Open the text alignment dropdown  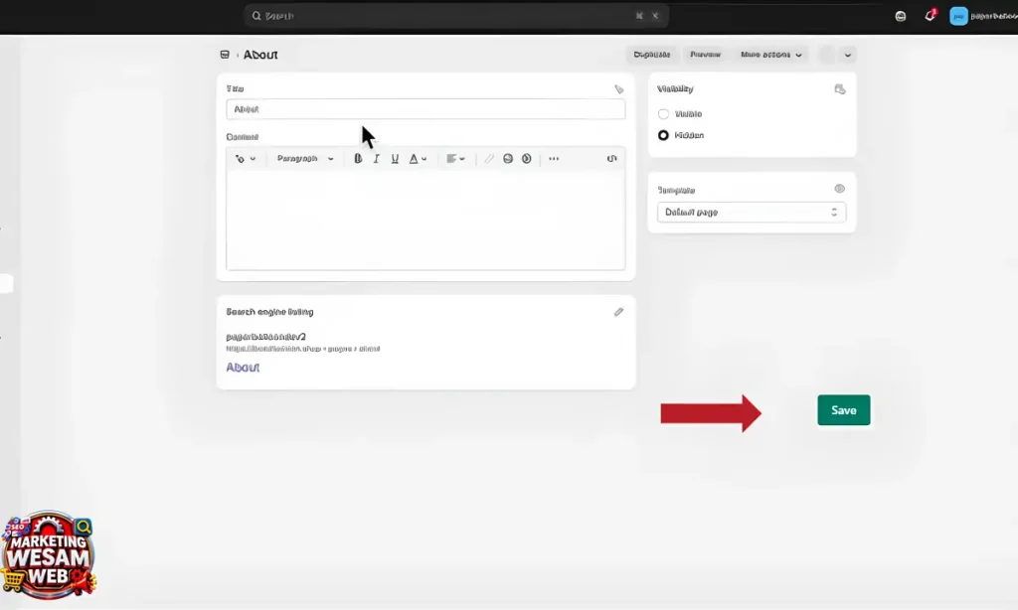click(x=455, y=158)
